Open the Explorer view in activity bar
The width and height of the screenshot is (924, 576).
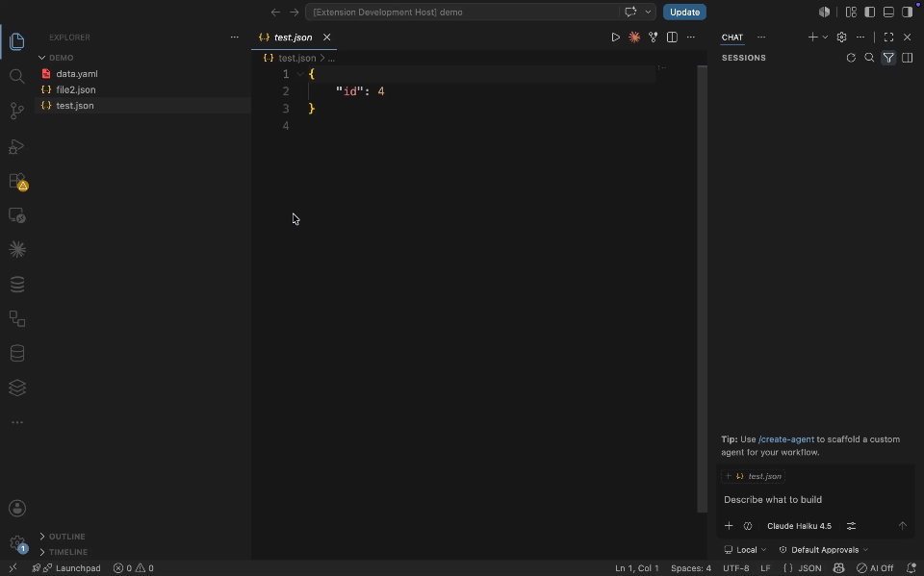click(17, 41)
